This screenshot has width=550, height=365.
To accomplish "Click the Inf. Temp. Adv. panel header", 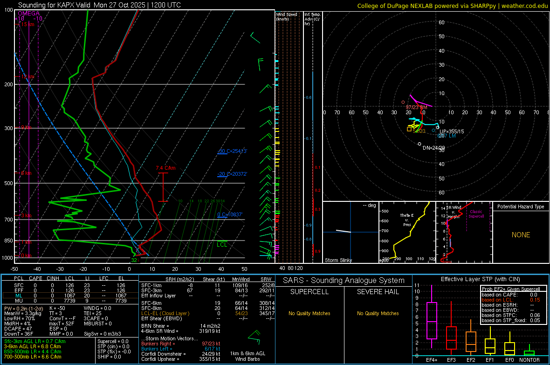I will [312, 19].
